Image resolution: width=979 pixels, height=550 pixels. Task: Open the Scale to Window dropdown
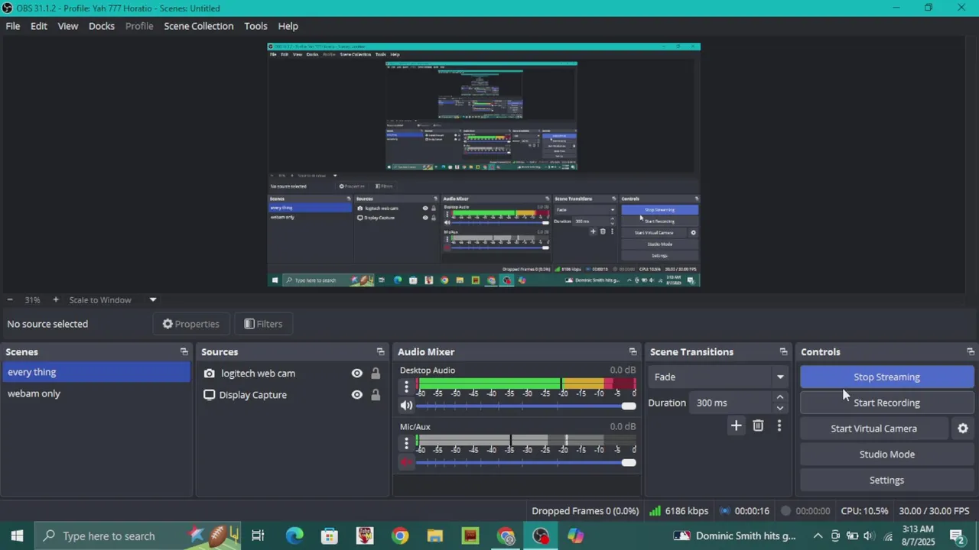(153, 300)
